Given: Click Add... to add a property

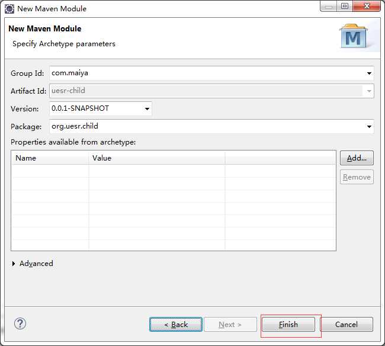Looking at the screenshot, I should click(357, 158).
